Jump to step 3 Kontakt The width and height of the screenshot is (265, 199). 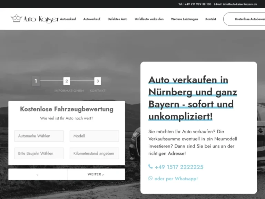pyautogui.click(x=98, y=81)
